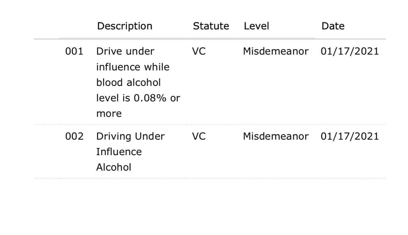
Task: Click the "Drive under" text in charge 001
Action: [125, 51]
